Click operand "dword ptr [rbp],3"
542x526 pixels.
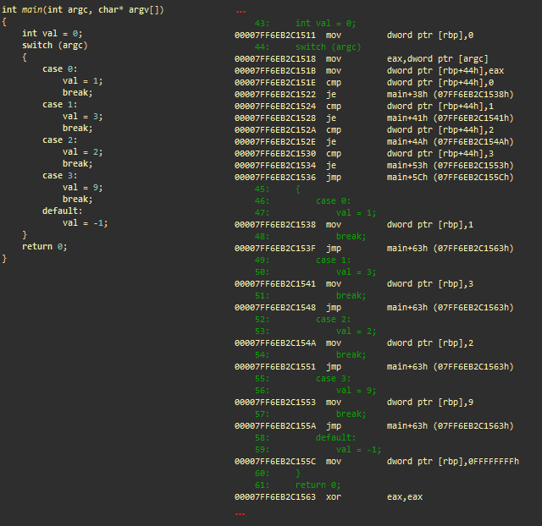coord(430,283)
